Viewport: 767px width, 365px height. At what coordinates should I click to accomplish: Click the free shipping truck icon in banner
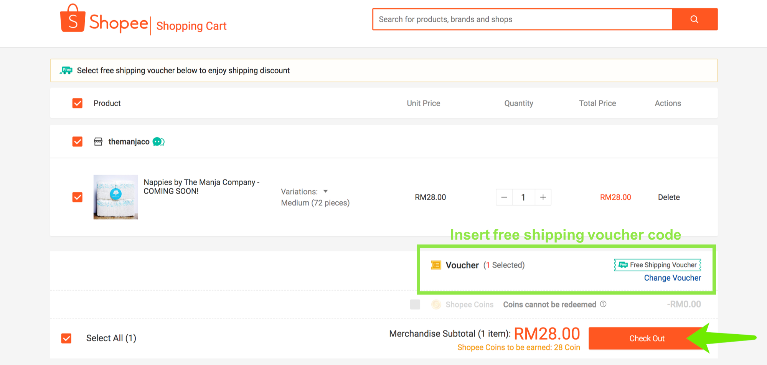click(66, 70)
